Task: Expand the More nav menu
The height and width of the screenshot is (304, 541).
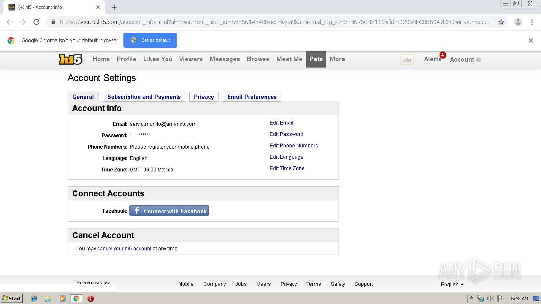Action: coord(337,59)
